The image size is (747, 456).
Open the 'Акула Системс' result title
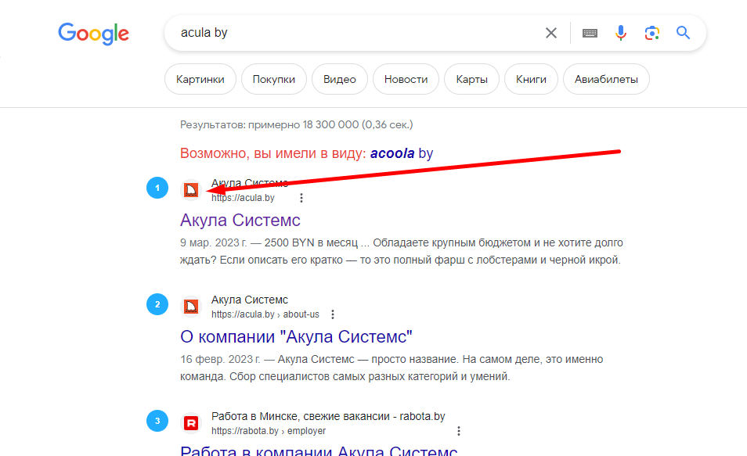[x=240, y=220]
